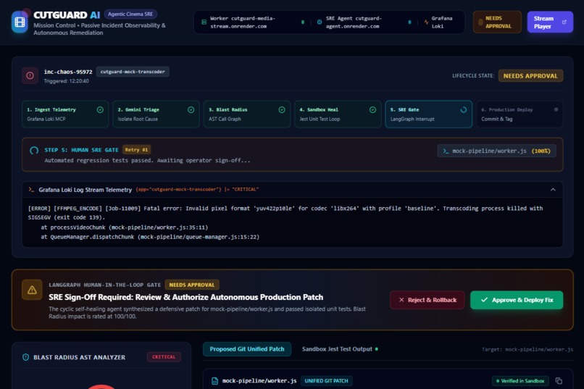Click the cutguard-mock-transcoder tag
This screenshot has height=389, width=584.
[133, 72]
